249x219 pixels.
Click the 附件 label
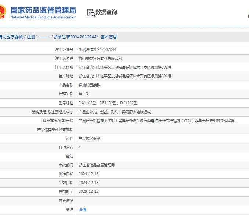coord(69,139)
